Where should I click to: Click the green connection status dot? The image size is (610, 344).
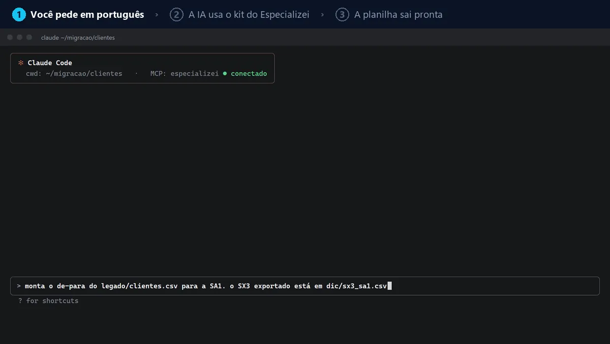pyautogui.click(x=225, y=73)
